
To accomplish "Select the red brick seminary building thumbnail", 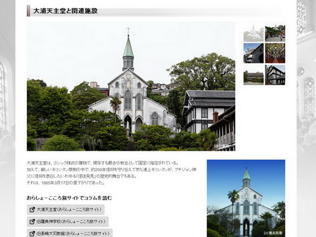I will (x=253, y=75).
